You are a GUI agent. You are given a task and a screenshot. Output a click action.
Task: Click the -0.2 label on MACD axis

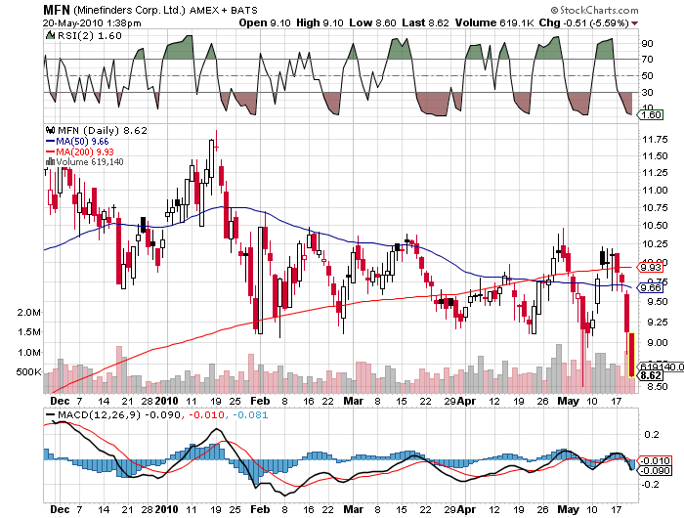coord(650,485)
